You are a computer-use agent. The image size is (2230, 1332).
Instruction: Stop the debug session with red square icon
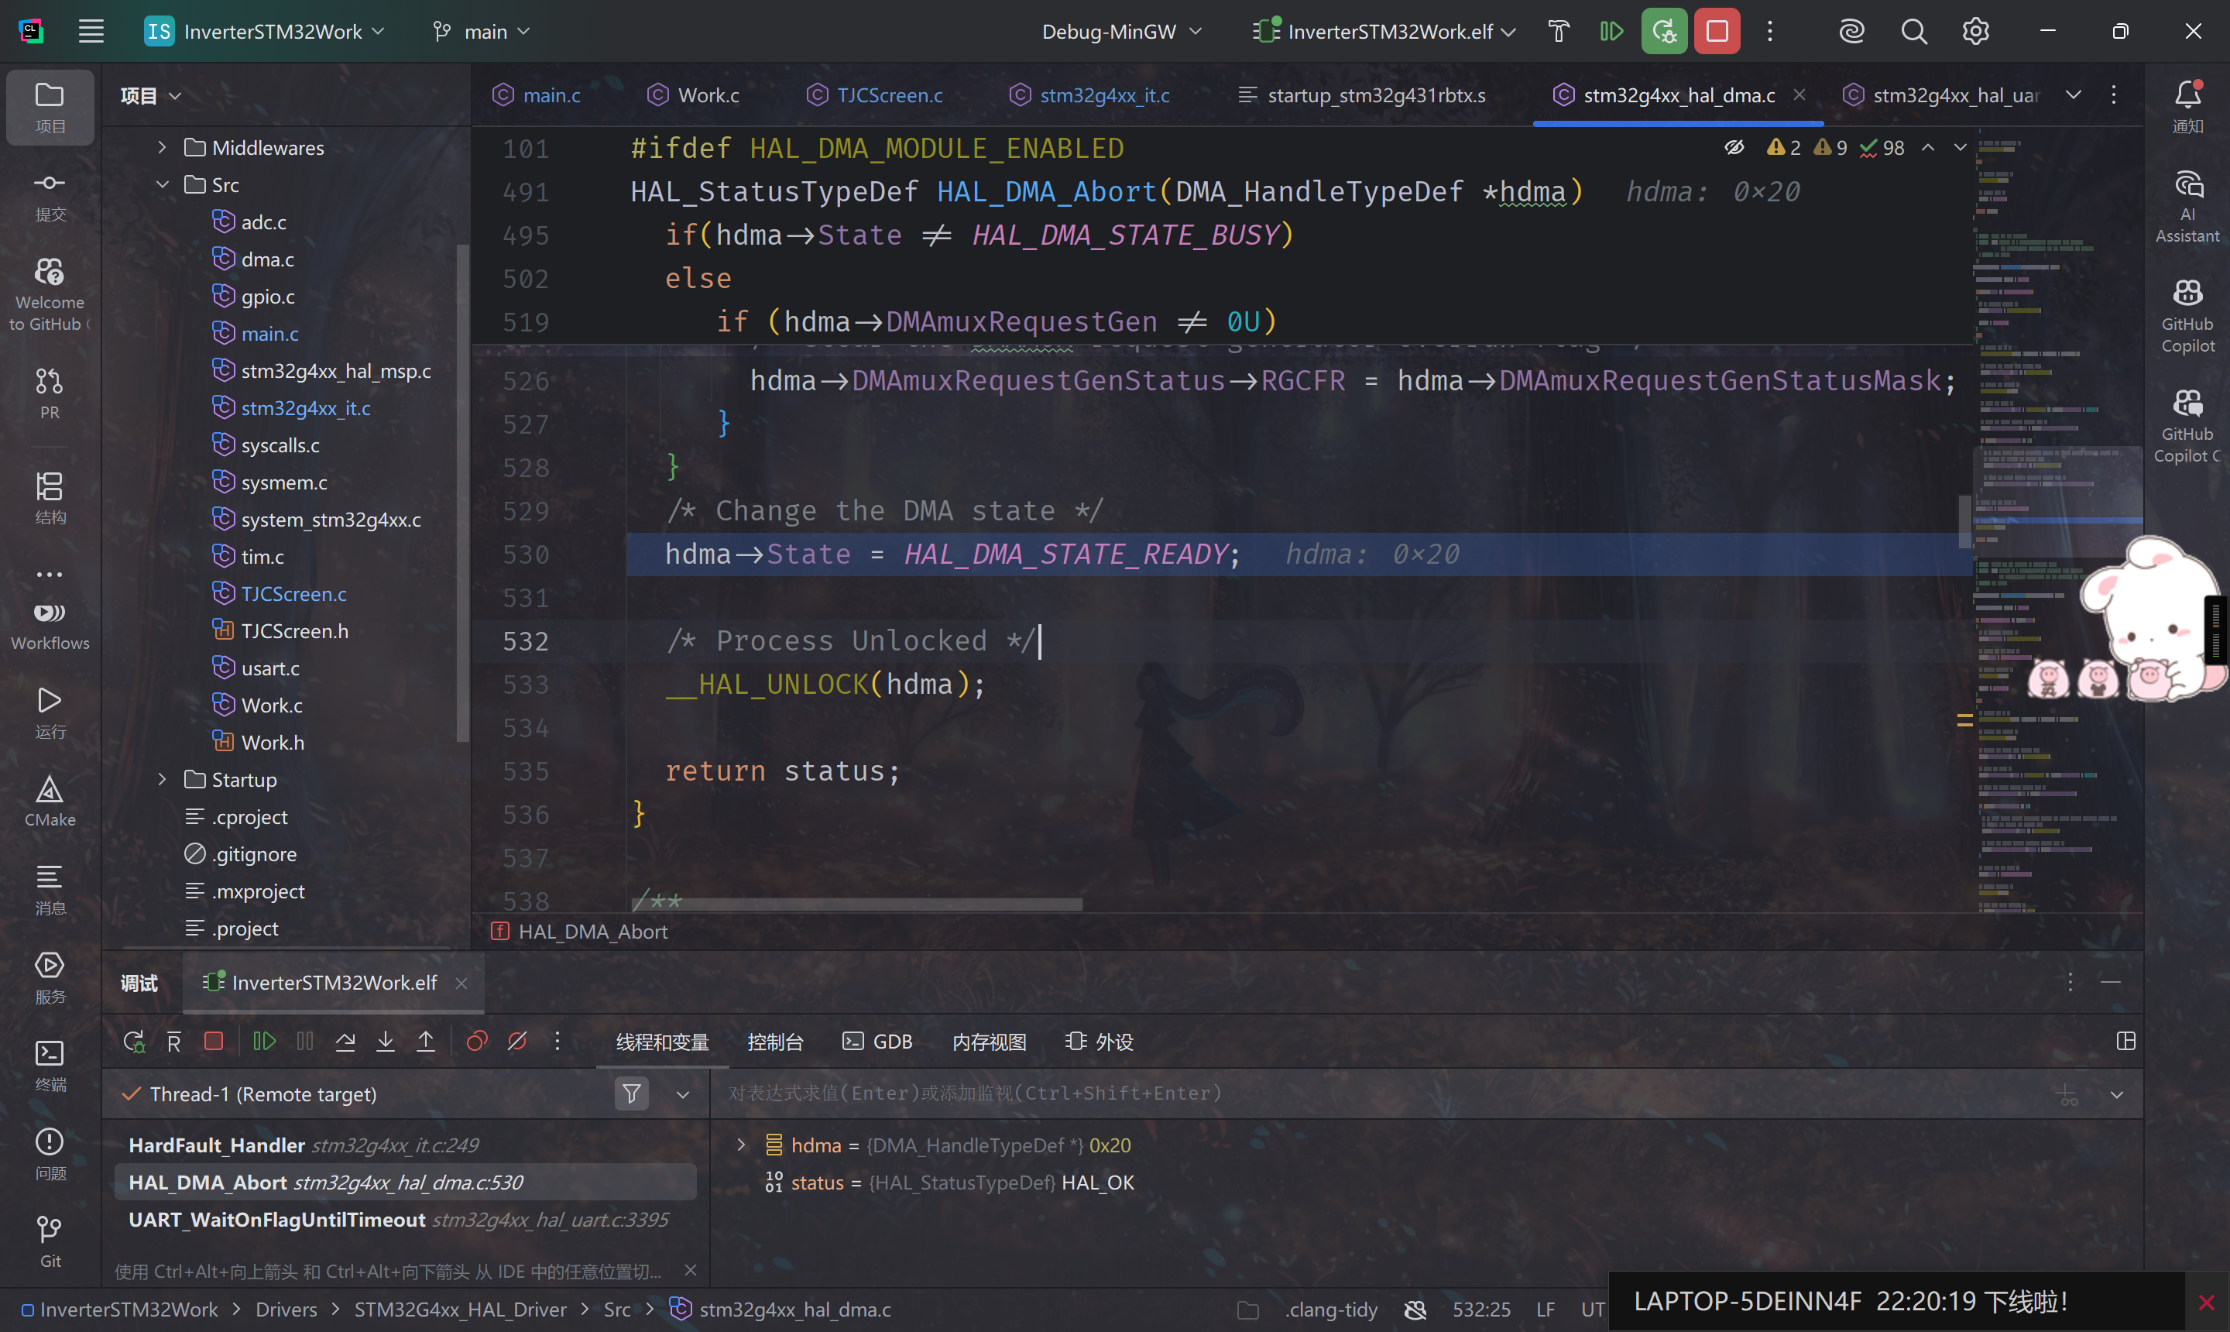coord(1717,30)
